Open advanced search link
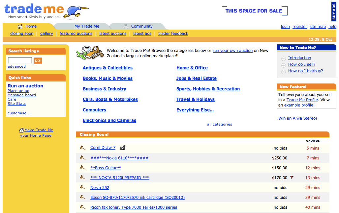The height and width of the screenshot is (213, 339). click(16, 66)
